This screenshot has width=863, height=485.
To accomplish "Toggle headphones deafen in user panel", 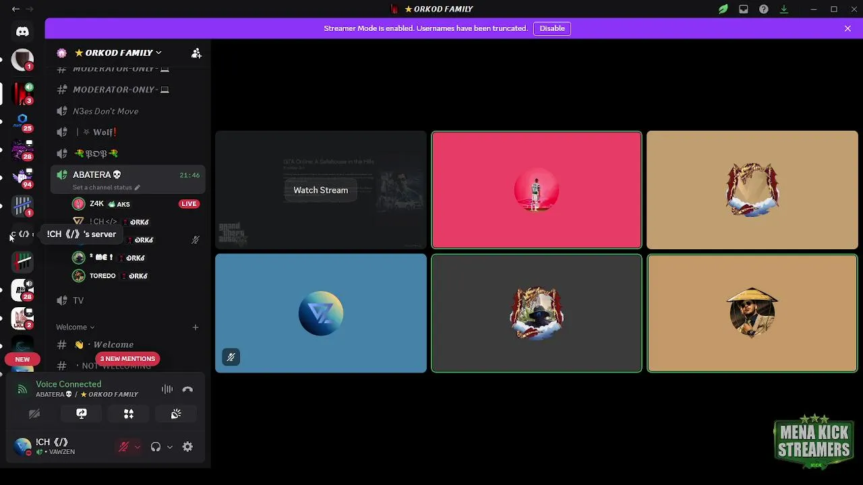I will (156, 447).
